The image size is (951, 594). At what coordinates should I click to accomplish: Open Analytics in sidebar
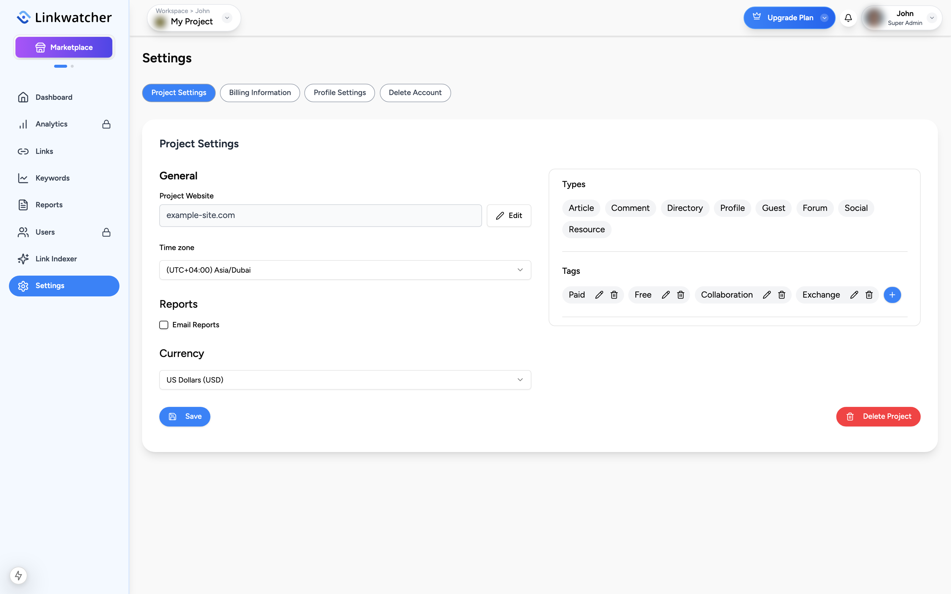pos(64,124)
